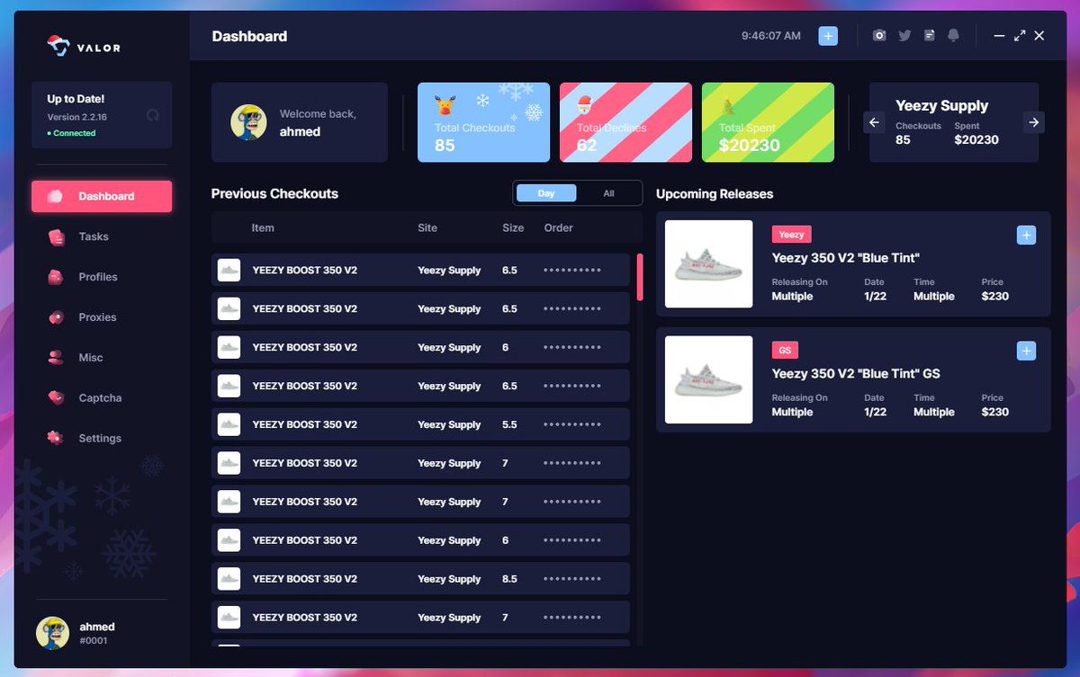This screenshot has width=1080, height=677.
Task: Switch checkouts filter to Day
Action: [x=546, y=193]
